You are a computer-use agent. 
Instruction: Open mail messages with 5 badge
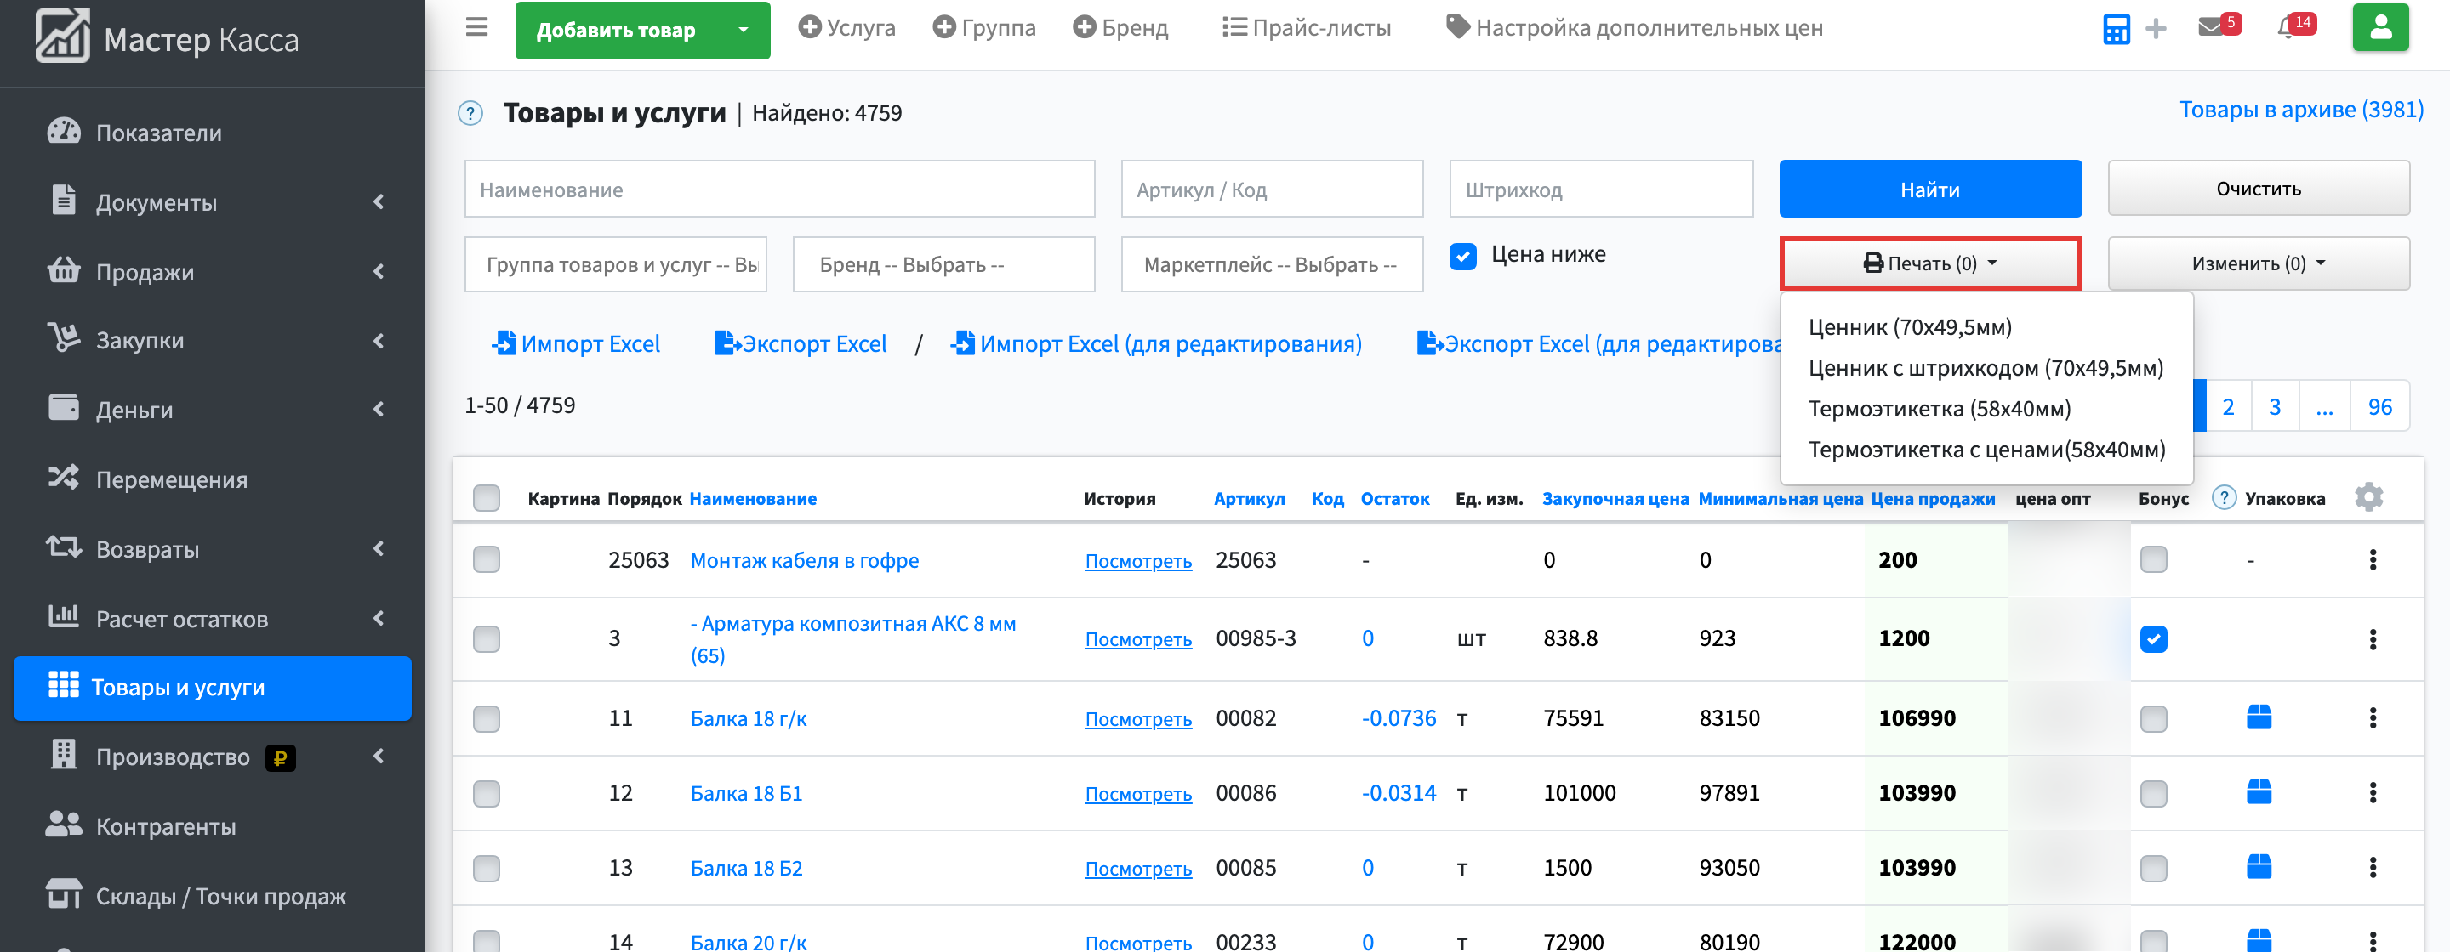coord(2218,25)
